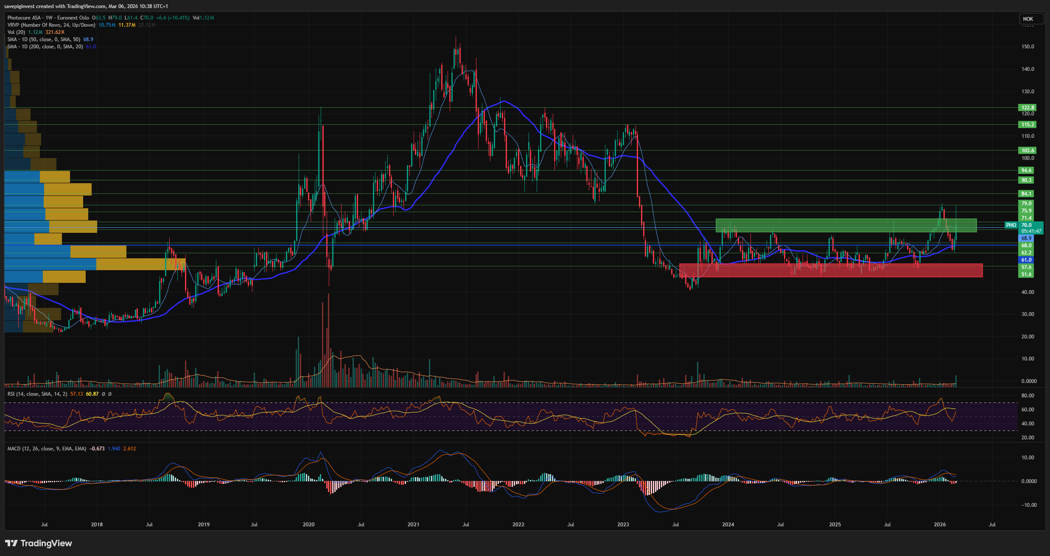Click the RSI indicator pane title
Image resolution: width=1050 pixels, height=556 pixels.
tap(37, 394)
